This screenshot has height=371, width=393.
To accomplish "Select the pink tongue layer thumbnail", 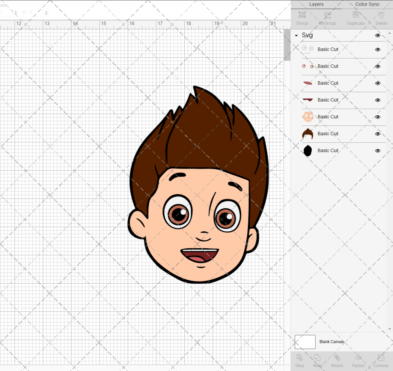I will [308, 83].
